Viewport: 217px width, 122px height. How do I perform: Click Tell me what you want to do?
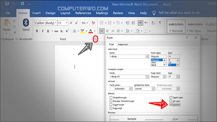[x=179, y=13]
